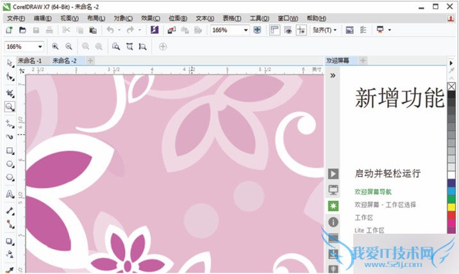Select the Crop tool
459x274 pixels.
(x=10, y=92)
